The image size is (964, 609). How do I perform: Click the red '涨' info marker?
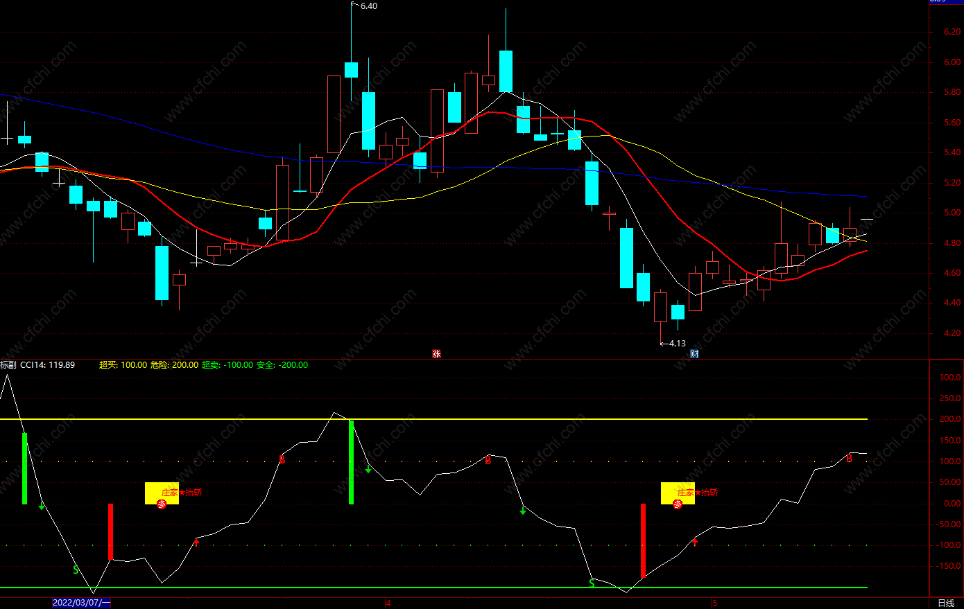pos(436,353)
